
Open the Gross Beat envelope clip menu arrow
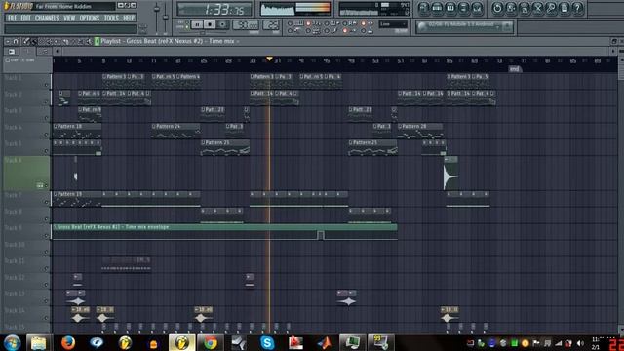click(55, 227)
